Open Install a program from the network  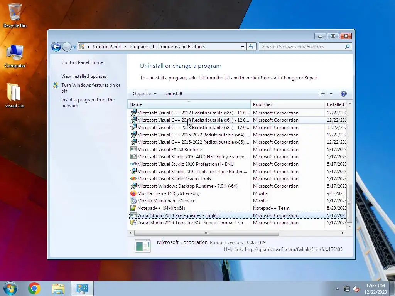[x=88, y=103]
